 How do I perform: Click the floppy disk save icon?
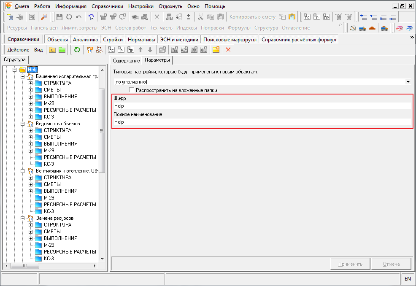pyautogui.click(x=59, y=17)
